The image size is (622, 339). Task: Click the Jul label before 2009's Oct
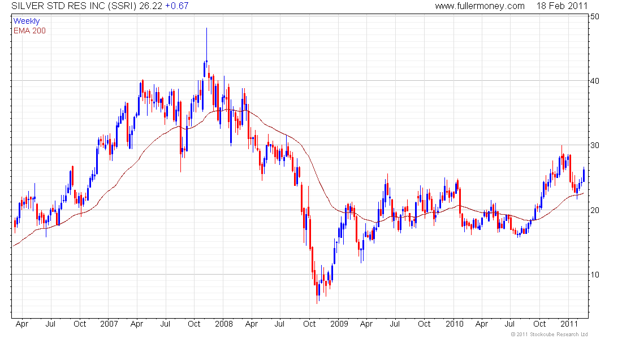pos(280,324)
